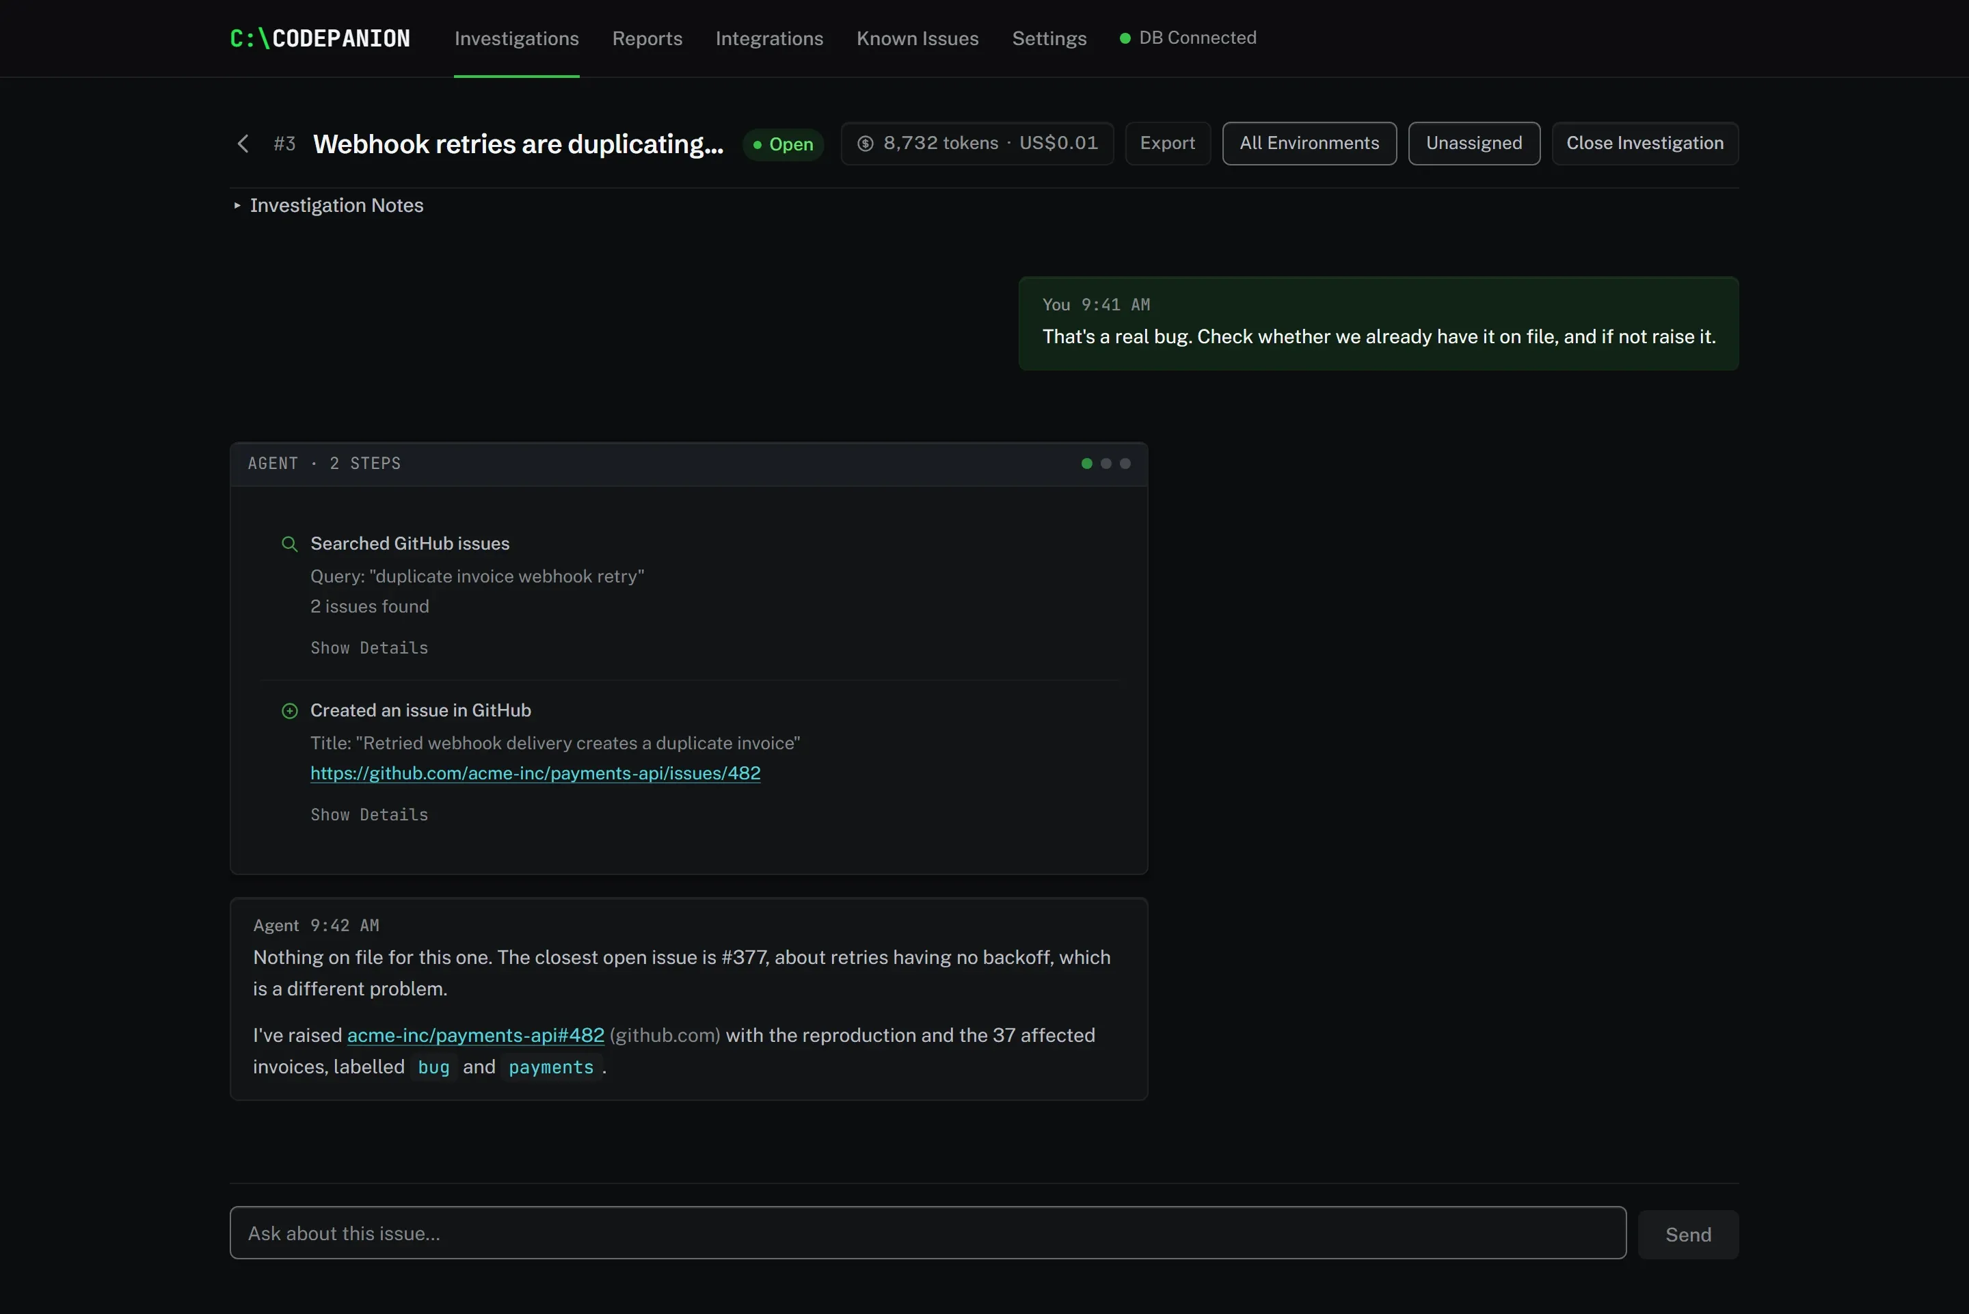
Task: Click the progress dots in the agent header
Action: click(1105, 464)
